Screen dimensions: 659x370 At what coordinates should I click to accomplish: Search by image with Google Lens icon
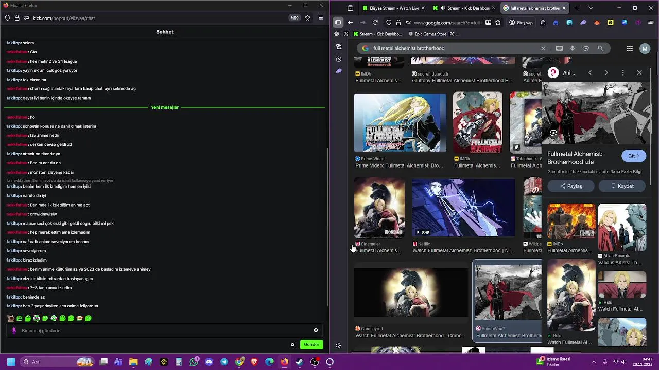[586, 48]
